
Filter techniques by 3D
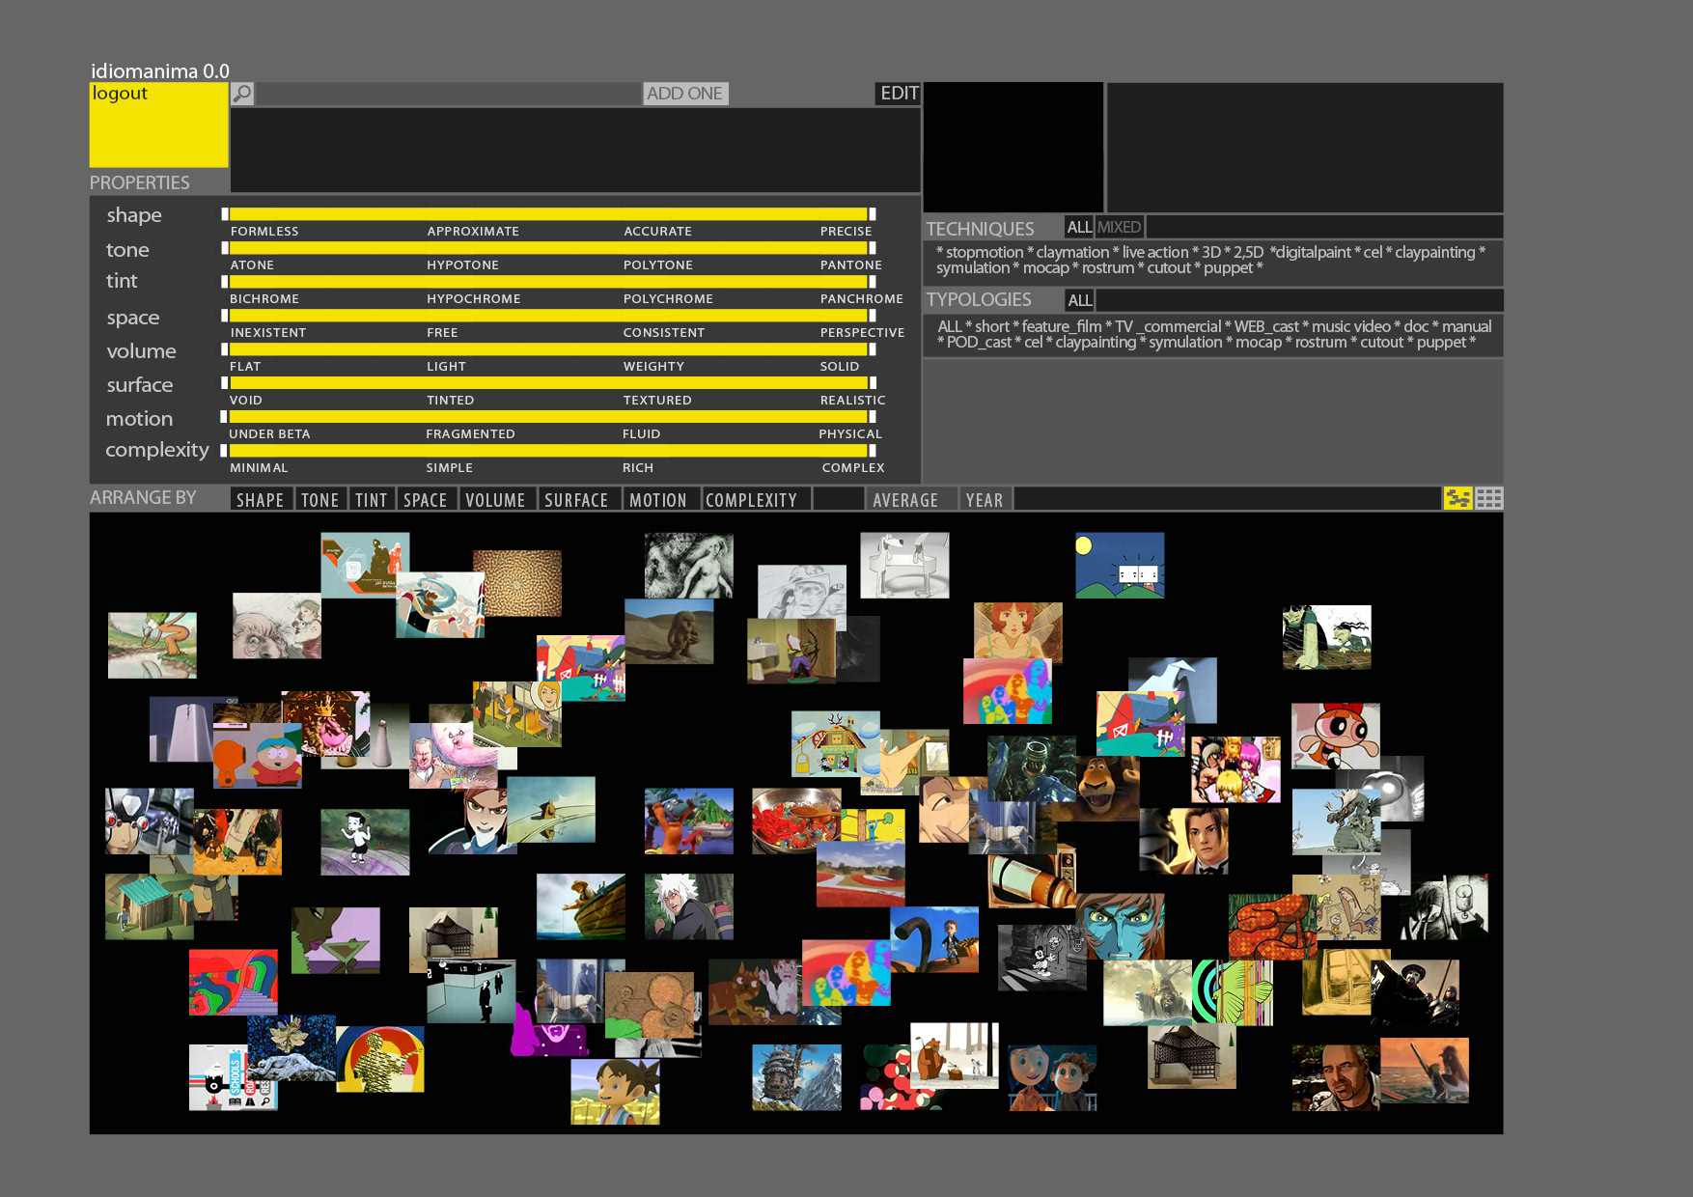click(x=1211, y=252)
